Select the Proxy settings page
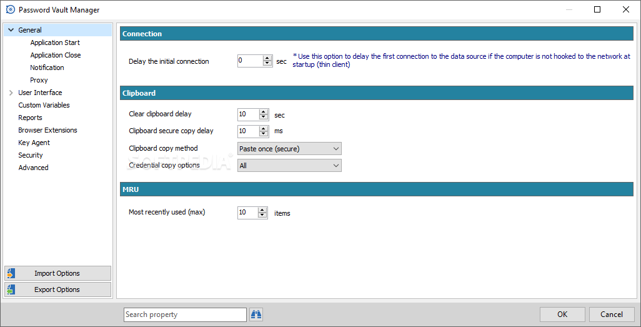The image size is (641, 327). [x=39, y=80]
